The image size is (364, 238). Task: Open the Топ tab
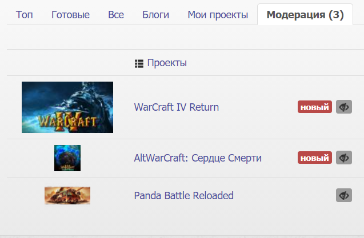[x=25, y=15]
